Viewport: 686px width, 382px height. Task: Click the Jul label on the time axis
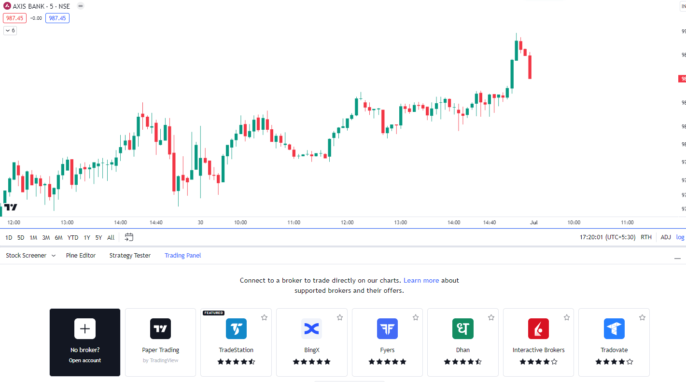click(534, 222)
